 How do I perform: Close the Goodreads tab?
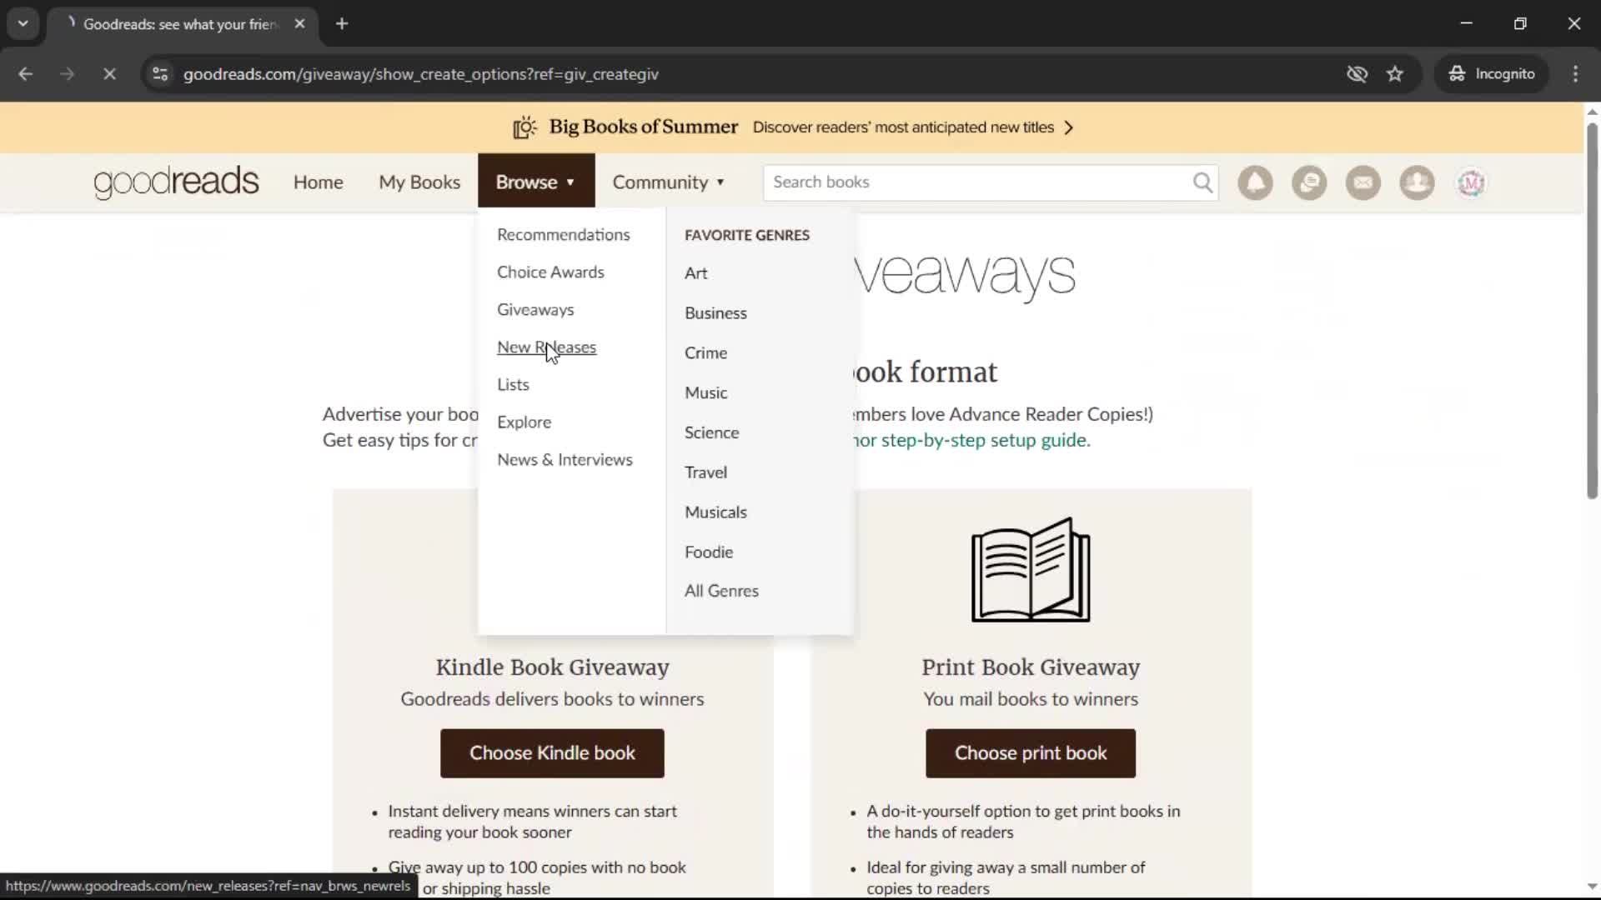pos(299,24)
